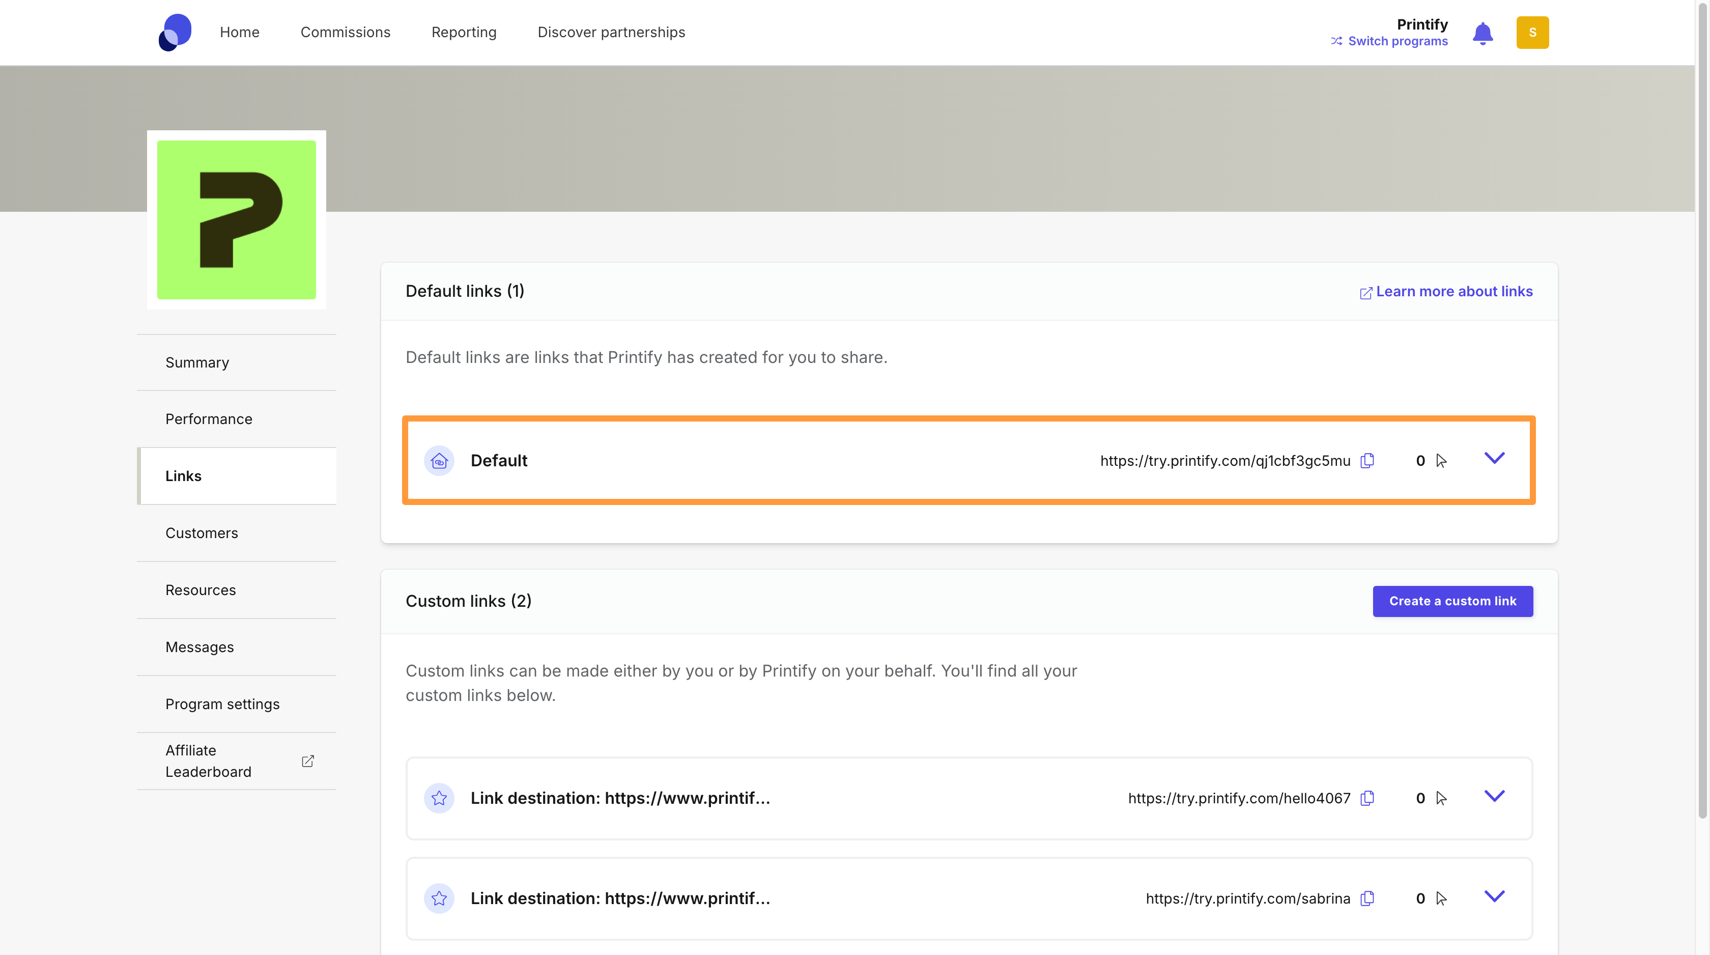Click the Default link name text

pyautogui.click(x=499, y=461)
